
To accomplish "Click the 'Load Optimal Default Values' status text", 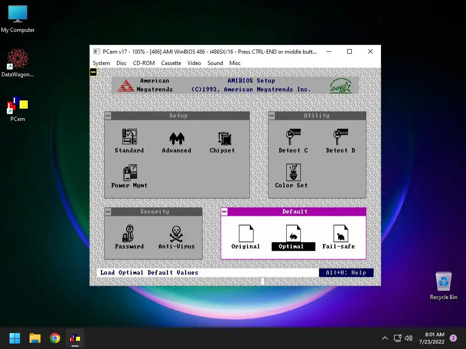I will click(x=149, y=273).
